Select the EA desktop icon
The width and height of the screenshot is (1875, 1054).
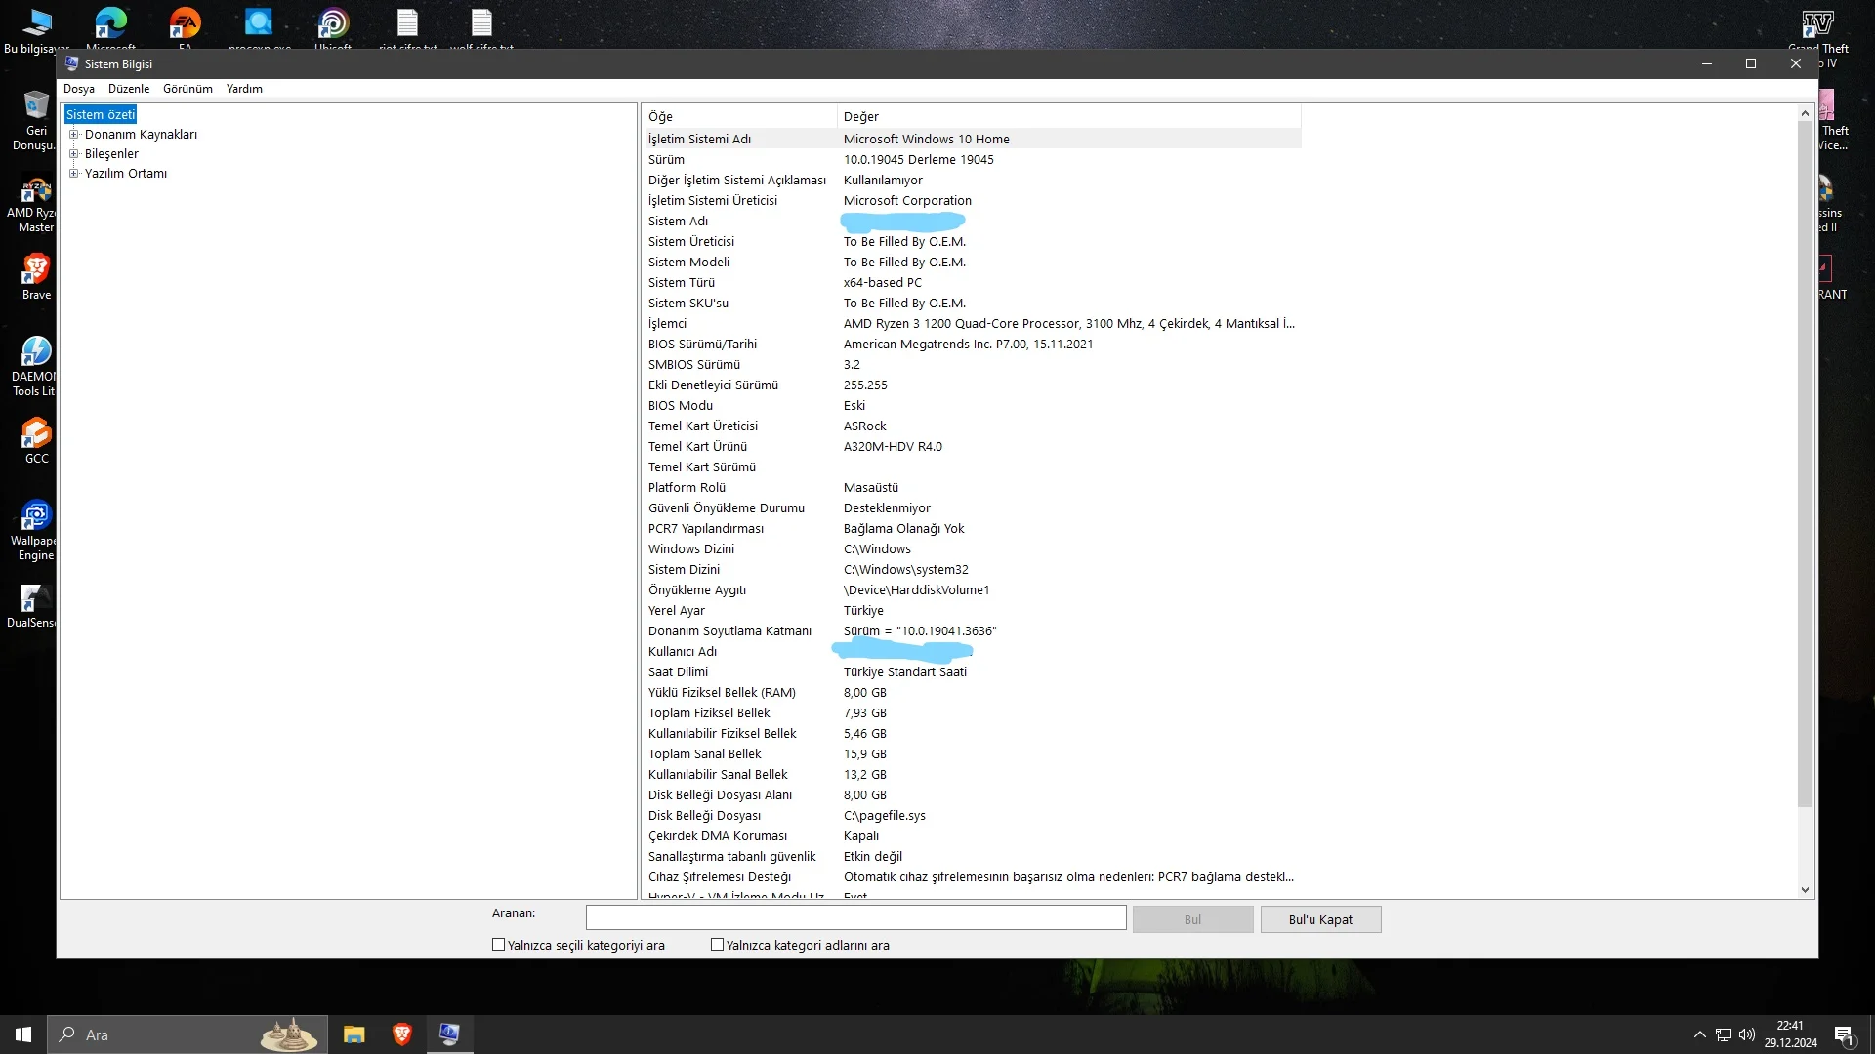185,27
